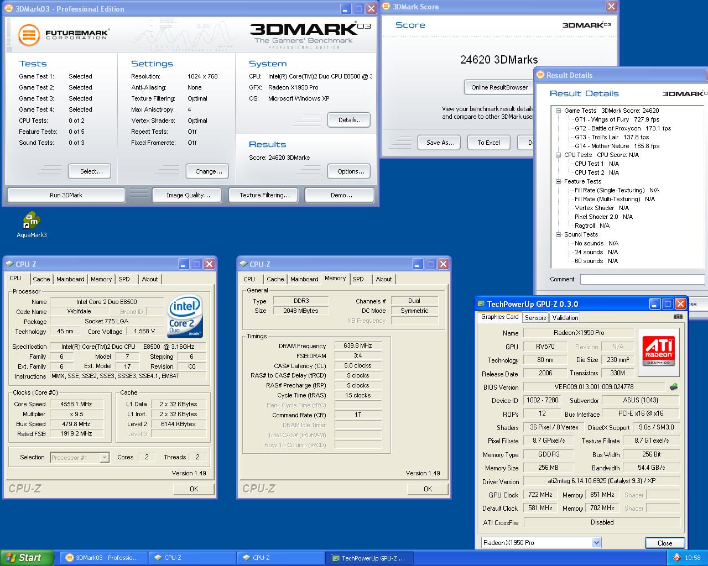Click the Options button in Results

tap(349, 171)
